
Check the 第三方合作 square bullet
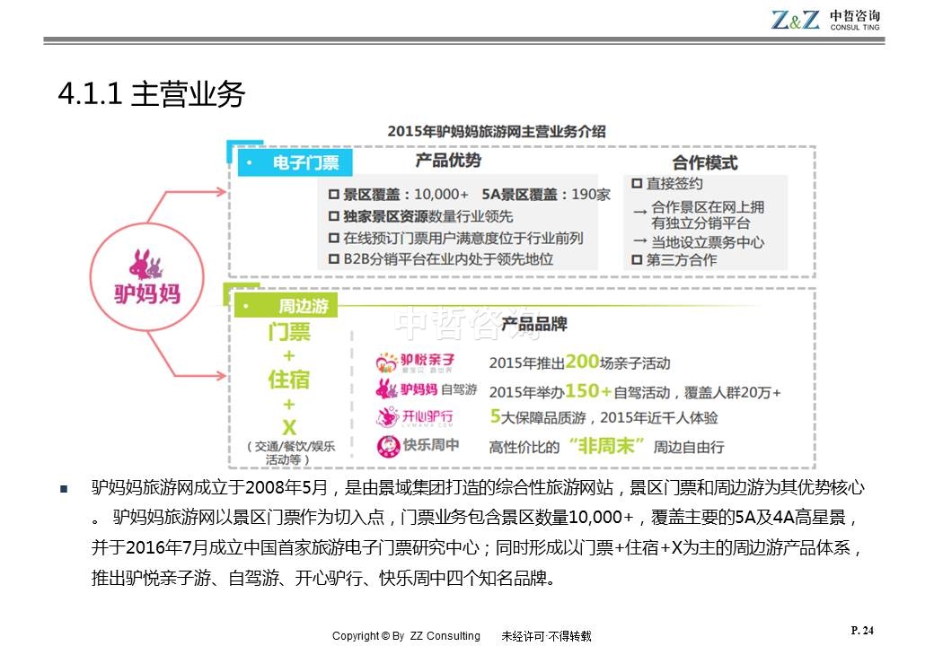point(637,260)
